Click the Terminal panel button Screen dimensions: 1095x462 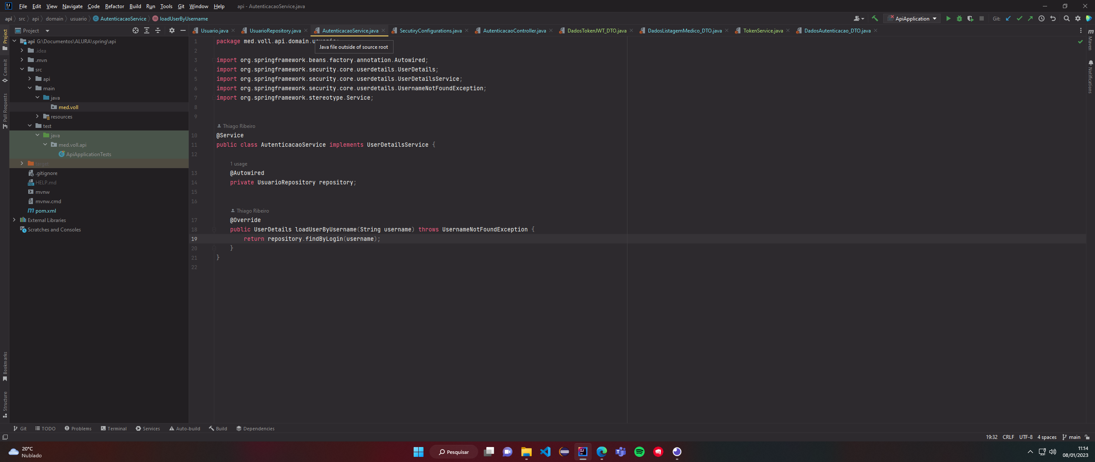tap(114, 429)
